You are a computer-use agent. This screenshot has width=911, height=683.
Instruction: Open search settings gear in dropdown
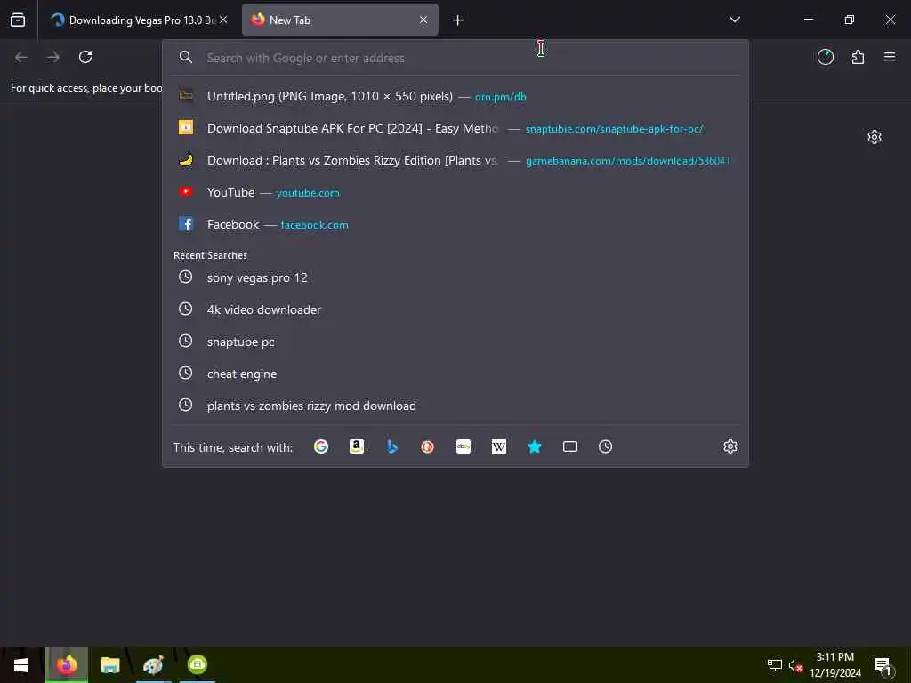click(730, 446)
